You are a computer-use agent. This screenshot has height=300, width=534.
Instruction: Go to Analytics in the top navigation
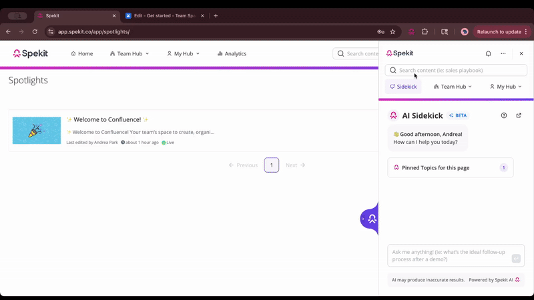coord(232,53)
